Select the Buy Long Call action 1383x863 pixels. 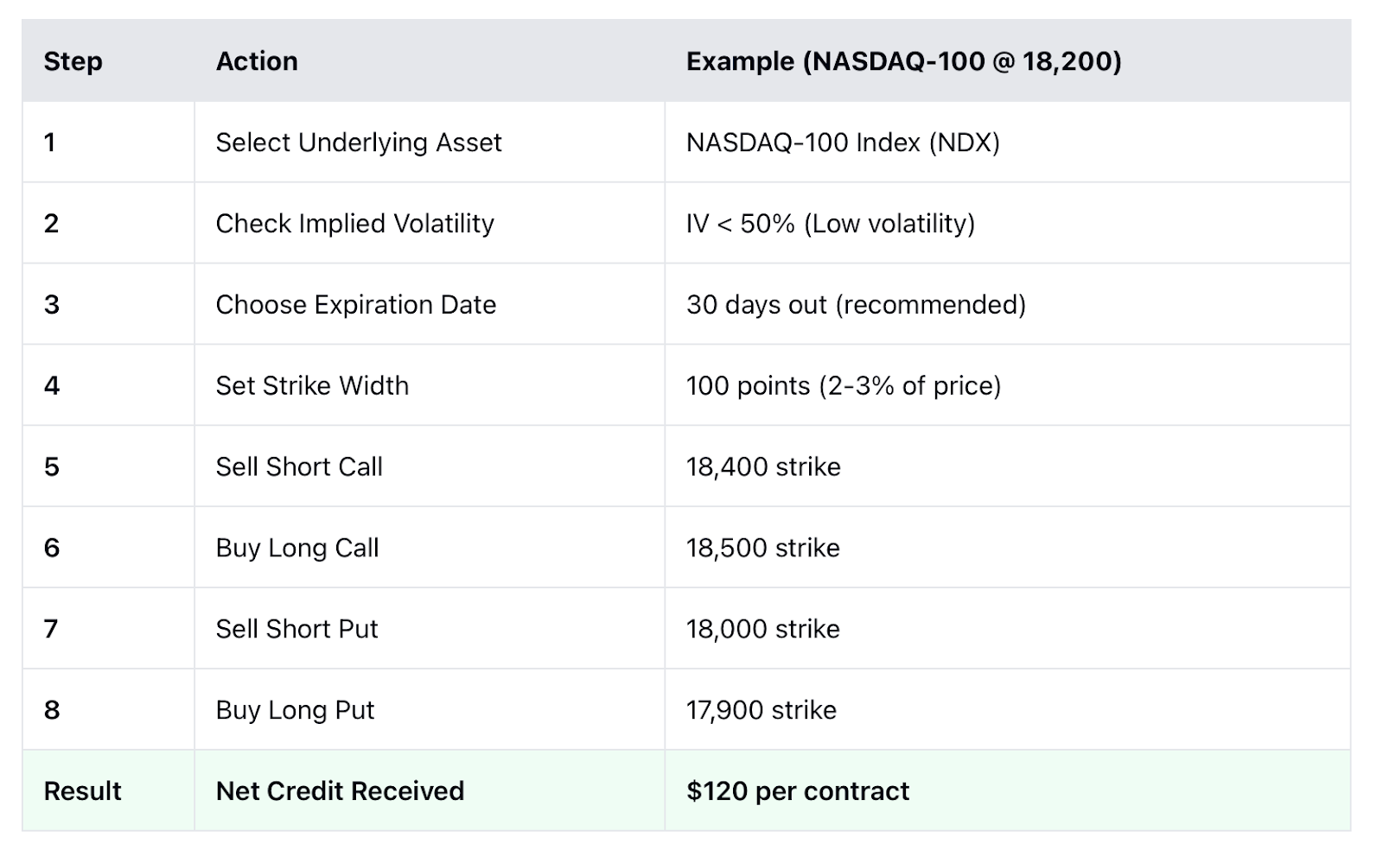pyautogui.click(x=297, y=548)
